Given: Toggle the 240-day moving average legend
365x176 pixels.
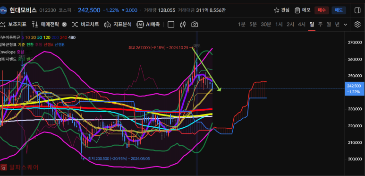Looking at the screenshot, I should (x=63, y=37).
